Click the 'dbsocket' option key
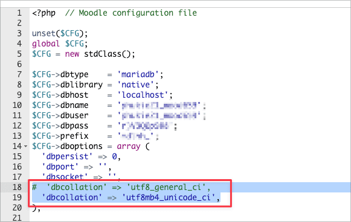Viewport: 351px width, 222px height. coord(65,177)
